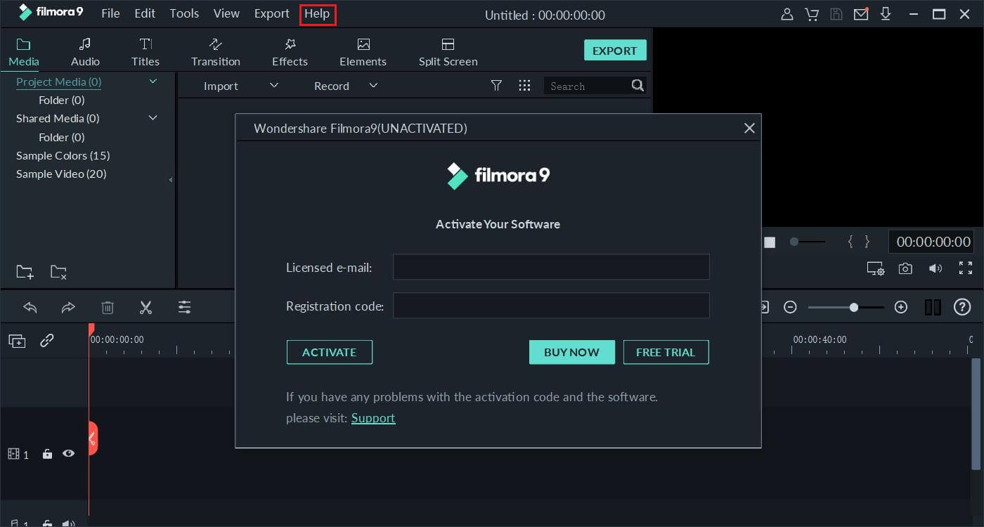Click the save project floppy icon

click(836, 14)
